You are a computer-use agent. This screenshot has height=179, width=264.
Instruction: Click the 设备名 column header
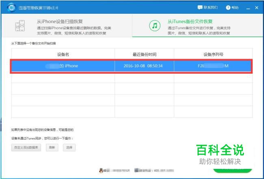(x=63, y=54)
